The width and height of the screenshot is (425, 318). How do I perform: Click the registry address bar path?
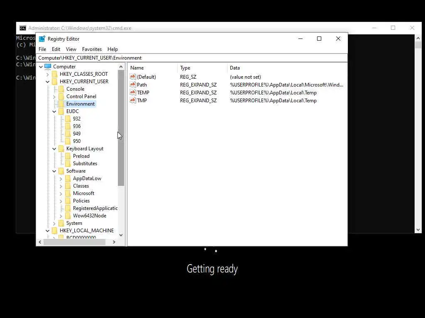pyautogui.click(x=193, y=58)
